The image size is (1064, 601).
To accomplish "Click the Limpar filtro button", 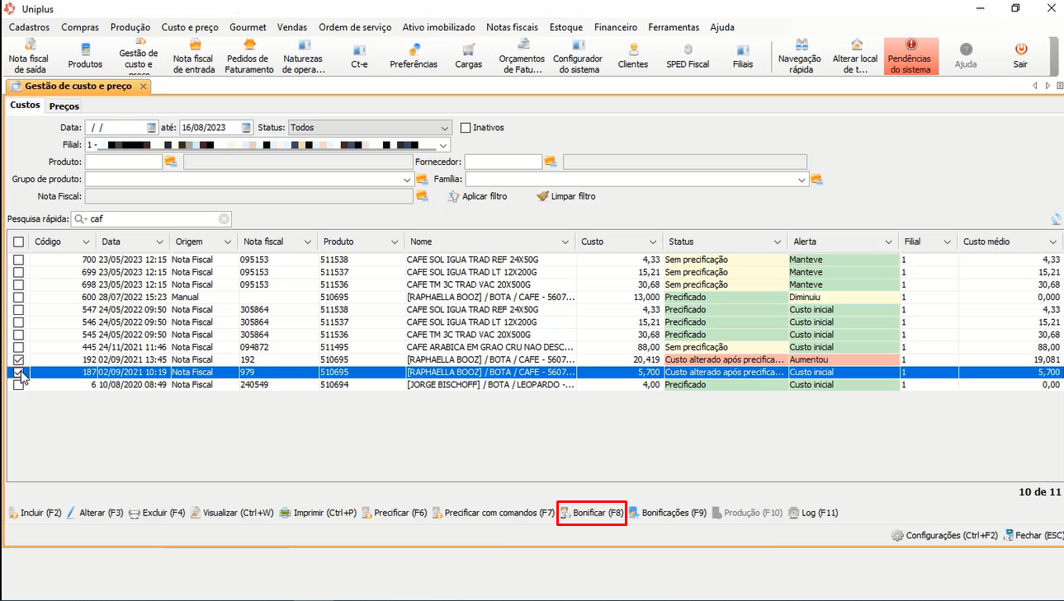I will pyautogui.click(x=565, y=196).
